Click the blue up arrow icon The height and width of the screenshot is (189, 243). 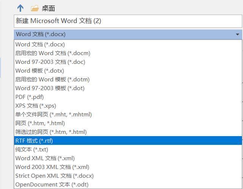pos(20,8)
